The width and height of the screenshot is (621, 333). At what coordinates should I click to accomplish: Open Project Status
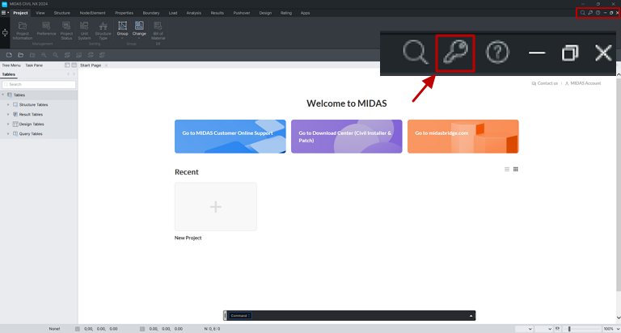point(66,31)
